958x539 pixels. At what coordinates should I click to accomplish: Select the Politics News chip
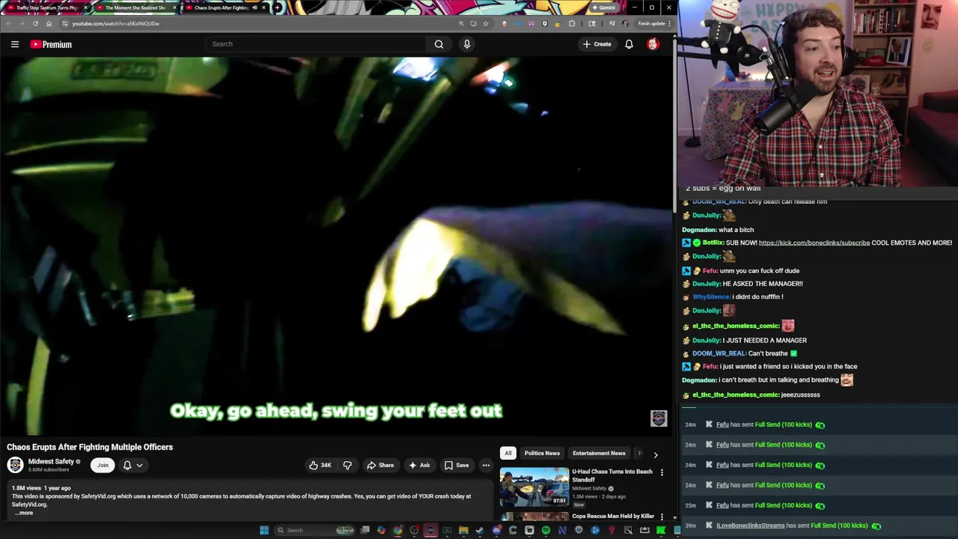[542, 453]
